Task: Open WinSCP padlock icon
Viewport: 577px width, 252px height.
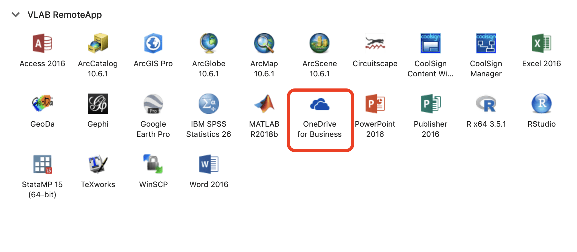Action: click(153, 164)
